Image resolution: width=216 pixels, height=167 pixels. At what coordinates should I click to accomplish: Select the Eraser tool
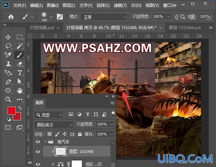[x=20, y=64]
